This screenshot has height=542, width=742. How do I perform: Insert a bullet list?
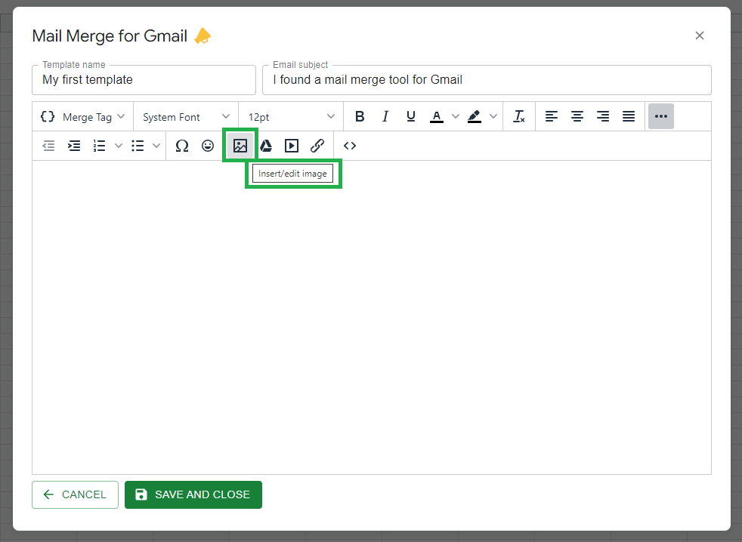coord(138,146)
